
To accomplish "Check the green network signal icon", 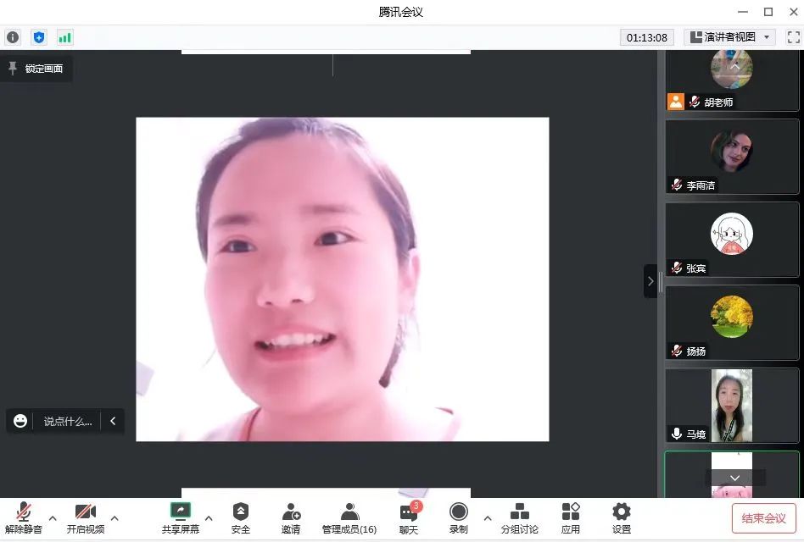I will [x=64, y=37].
